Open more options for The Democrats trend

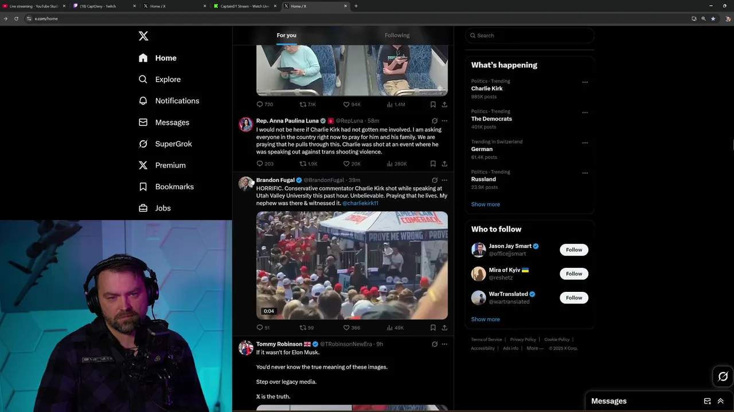coord(585,113)
